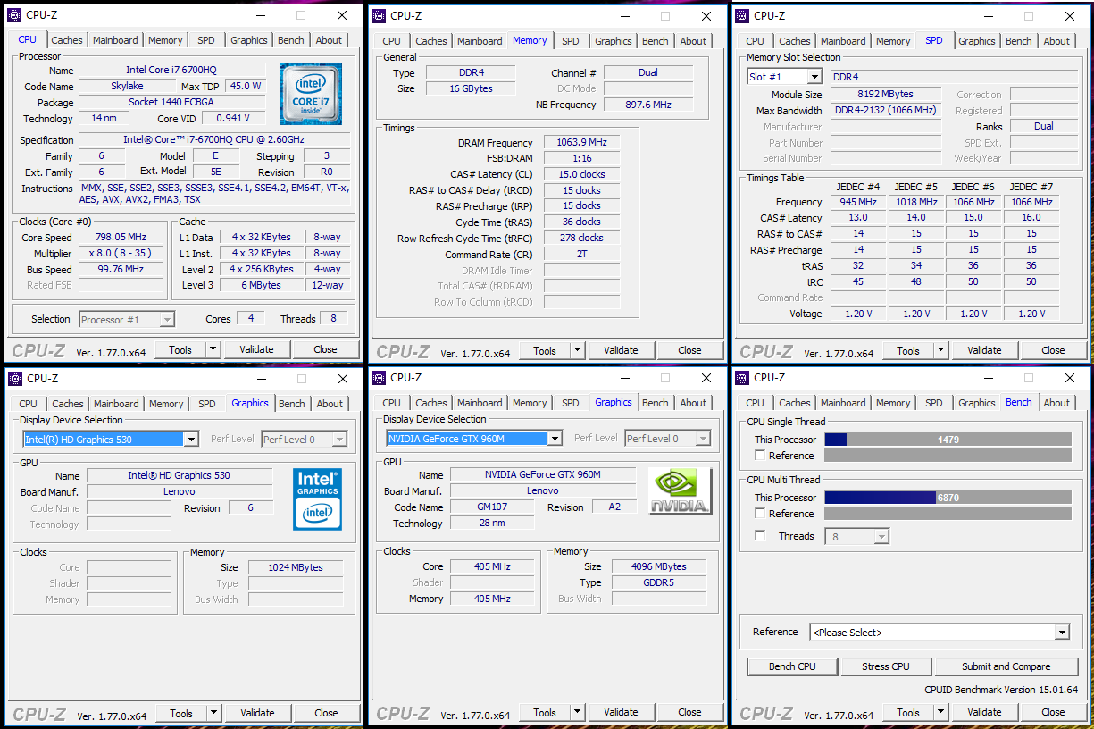This screenshot has height=729, width=1094.
Task: Click empty Reference bar under CPU Single Thread
Action: [948, 456]
